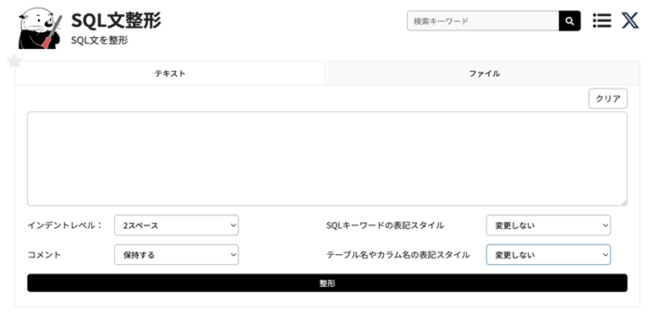This screenshot has height=314, width=653.
Task: Click the otter mascot logo
Action: [x=41, y=29]
